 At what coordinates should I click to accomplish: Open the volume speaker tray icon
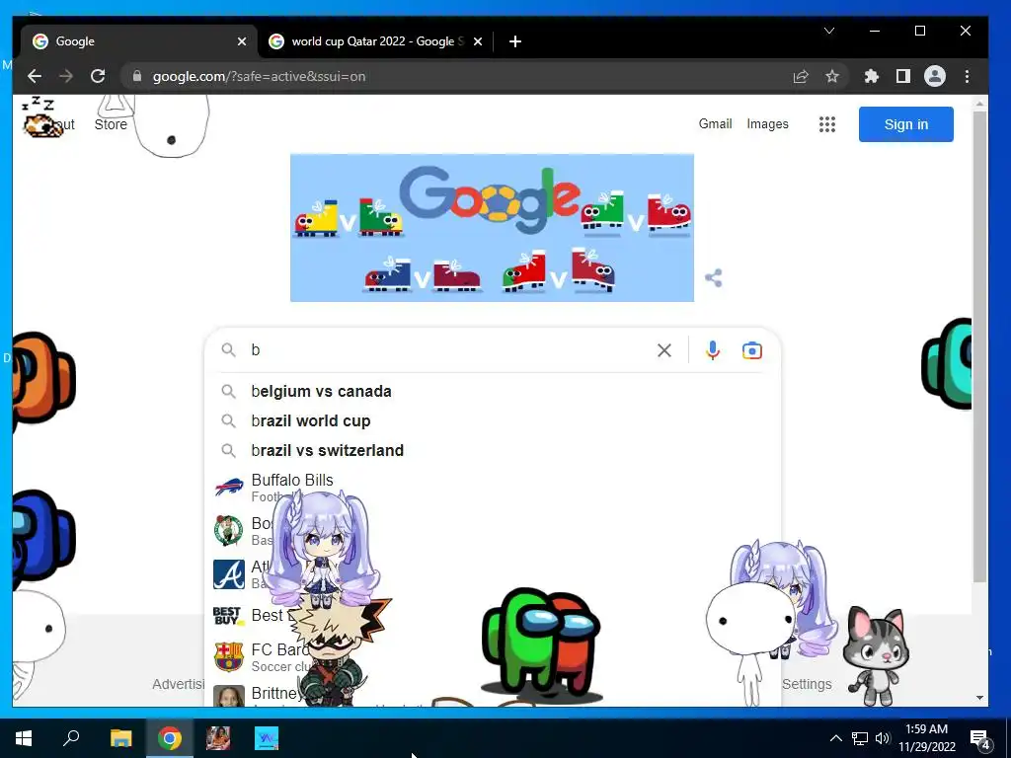point(882,738)
